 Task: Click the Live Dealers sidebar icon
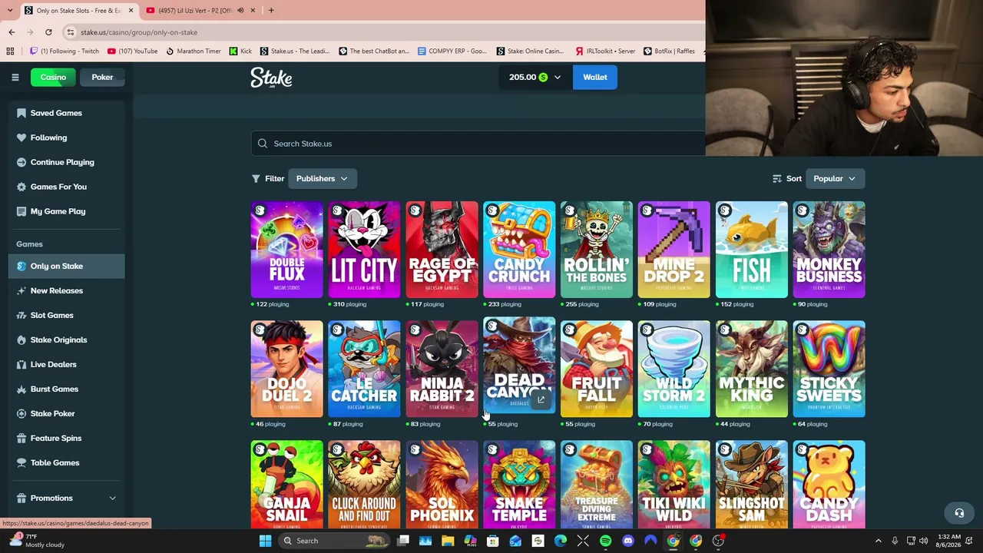tap(22, 364)
